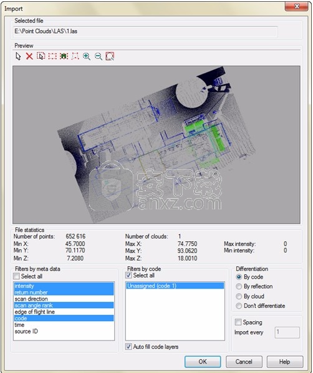
Task: Select the arrow pointer tool
Action: point(18,56)
